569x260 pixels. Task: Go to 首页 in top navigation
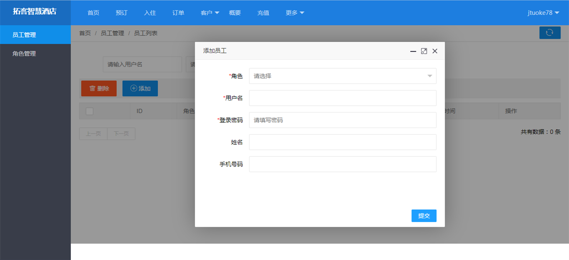pos(93,13)
